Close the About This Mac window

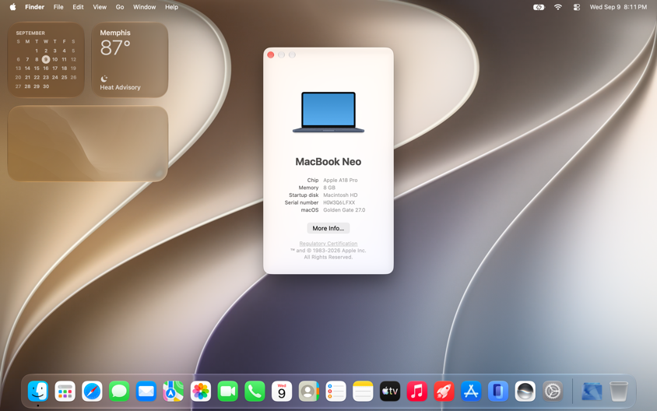[271, 55]
